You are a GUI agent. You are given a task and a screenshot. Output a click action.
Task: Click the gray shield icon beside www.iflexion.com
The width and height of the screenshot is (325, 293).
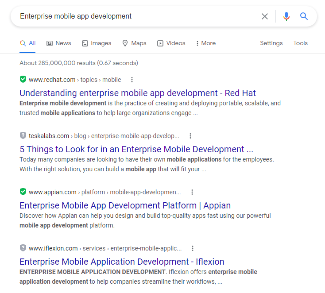click(x=23, y=248)
